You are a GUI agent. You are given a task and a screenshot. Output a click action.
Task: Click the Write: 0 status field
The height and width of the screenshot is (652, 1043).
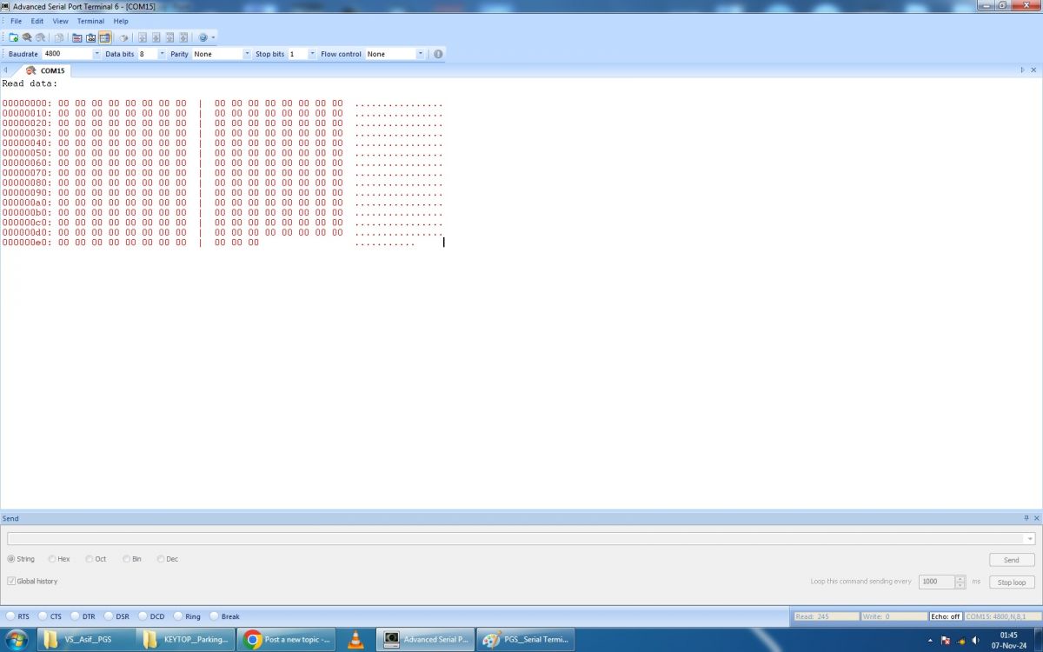click(894, 616)
